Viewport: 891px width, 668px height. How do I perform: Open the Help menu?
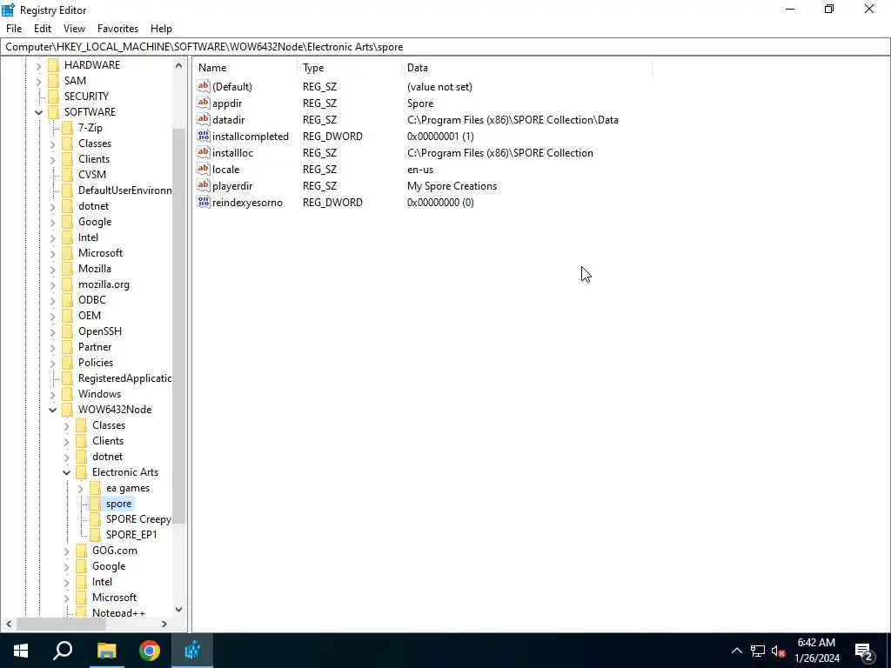161,29
